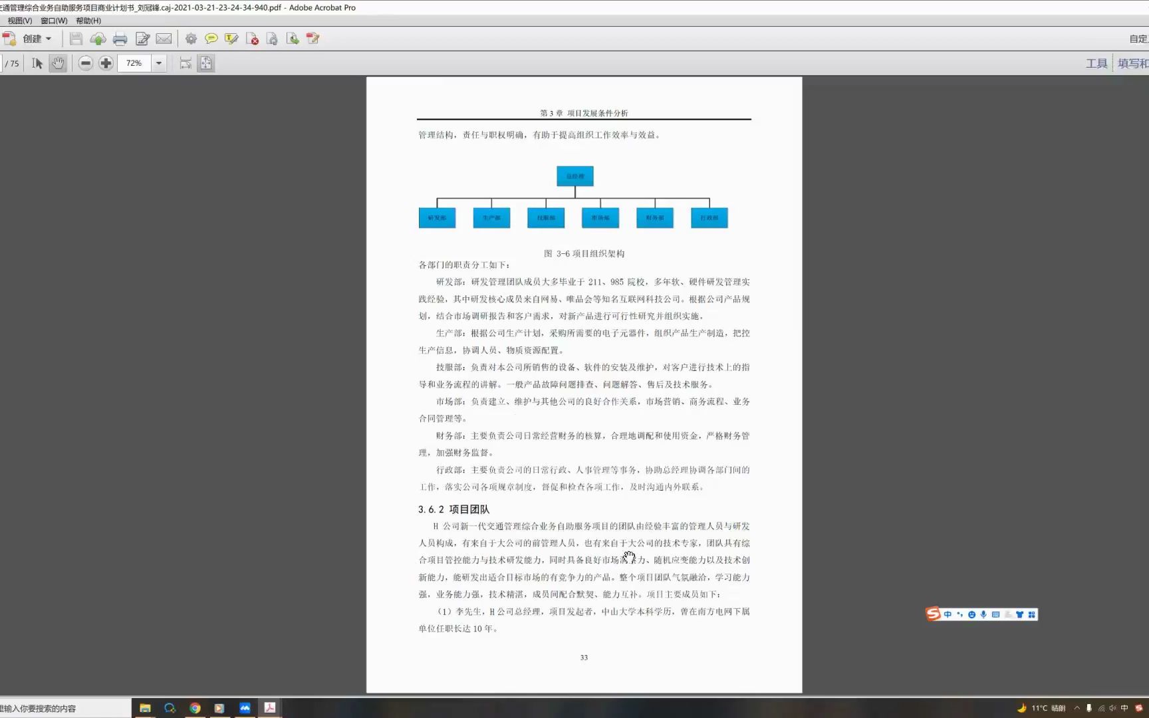Select the highlight text tool
The height and width of the screenshot is (718, 1149).
coord(231,39)
